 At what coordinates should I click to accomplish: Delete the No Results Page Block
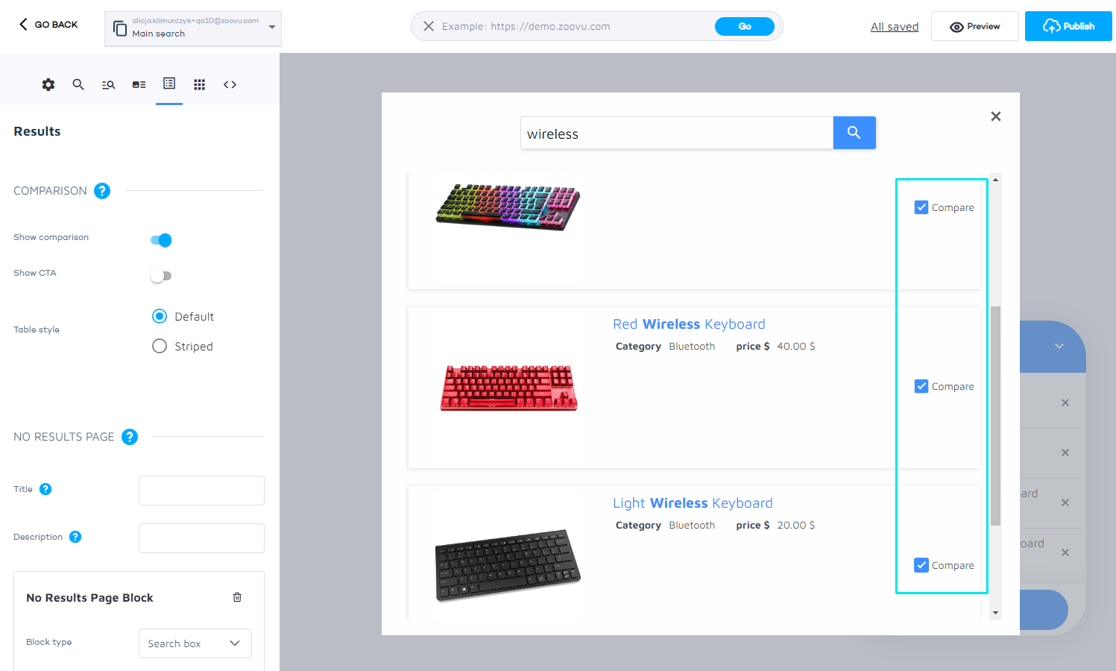[x=237, y=597]
